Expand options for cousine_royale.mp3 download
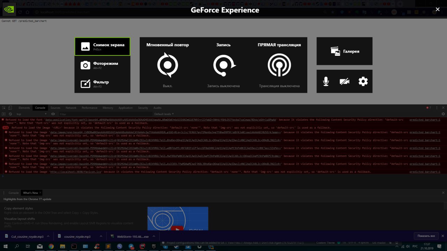This screenshot has width=447, height=251. click(101, 236)
